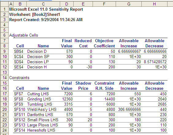Click the '$F$10' cell reference
The width and height of the screenshot is (173, 135).
click(x=20, y=109)
